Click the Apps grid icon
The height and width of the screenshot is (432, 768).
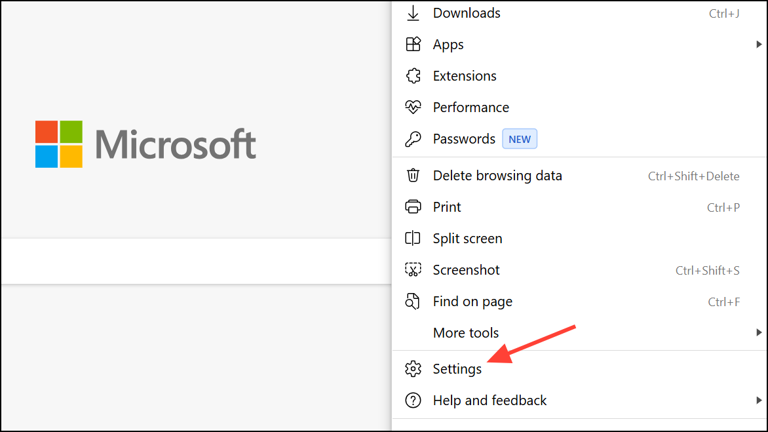[x=413, y=45]
